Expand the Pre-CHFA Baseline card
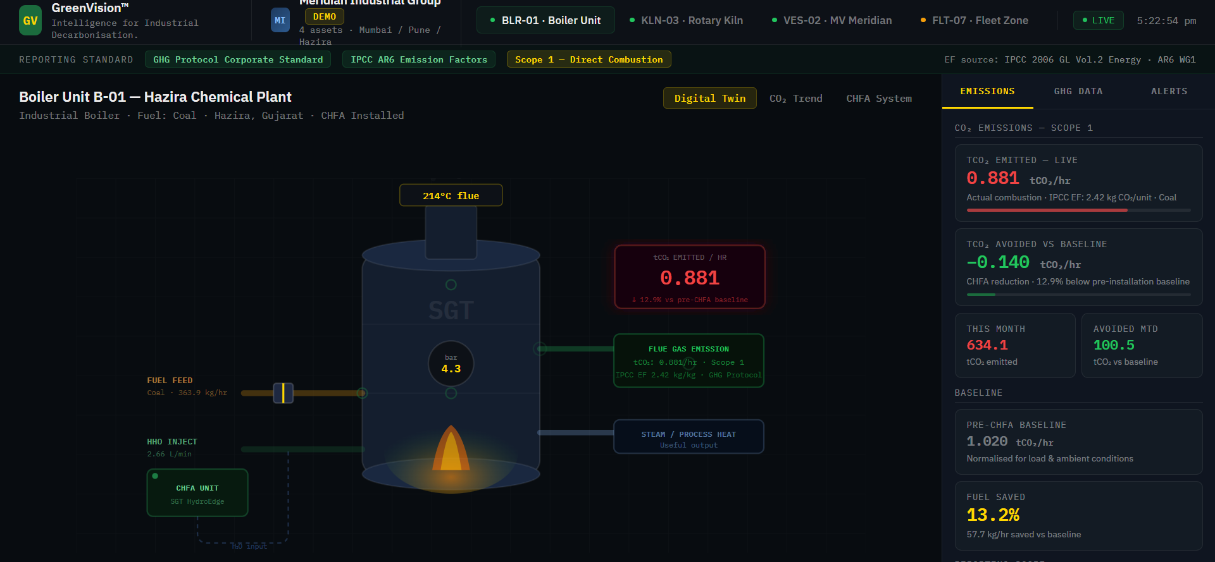The width and height of the screenshot is (1215, 562). (x=1078, y=442)
